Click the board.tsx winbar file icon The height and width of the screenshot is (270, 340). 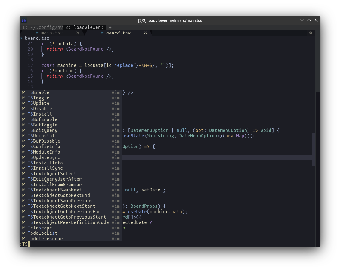(21, 39)
